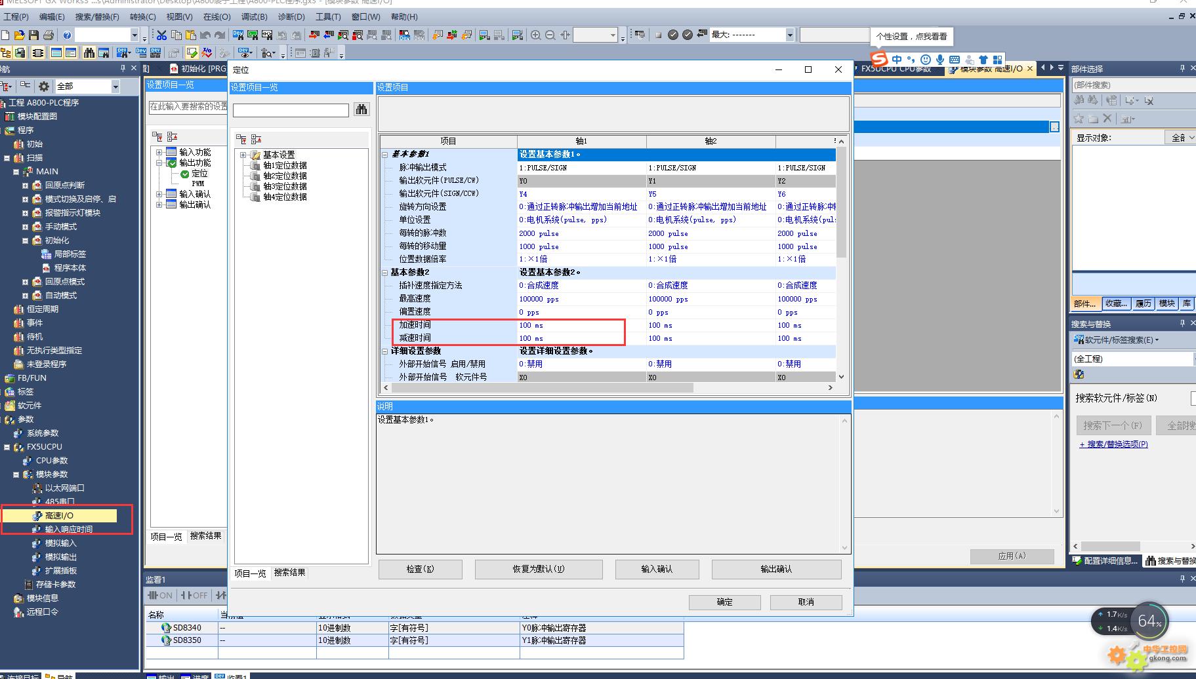
Task: Click the Sogou skin shirt icon
Action: [x=983, y=60]
